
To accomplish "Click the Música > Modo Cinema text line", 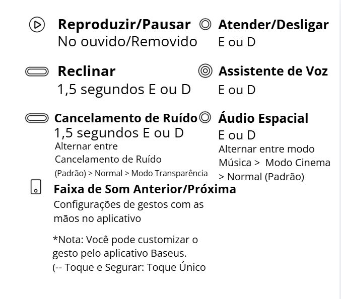I will click(x=274, y=163).
